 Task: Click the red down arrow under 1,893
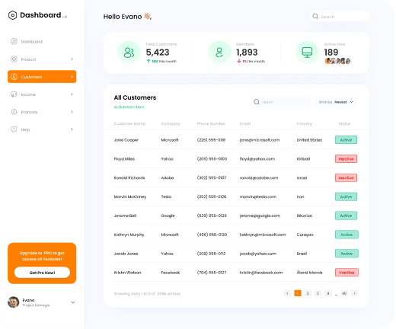[x=239, y=61]
